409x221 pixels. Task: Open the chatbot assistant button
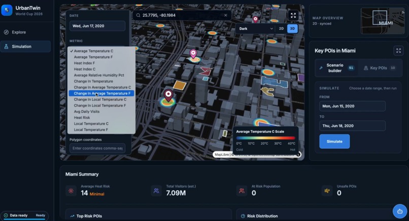[x=400, y=211]
